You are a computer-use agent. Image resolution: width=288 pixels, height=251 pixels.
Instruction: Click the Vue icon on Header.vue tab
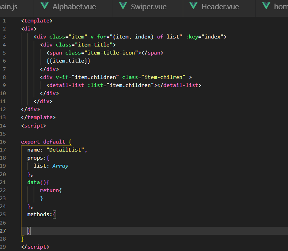tap(194, 6)
